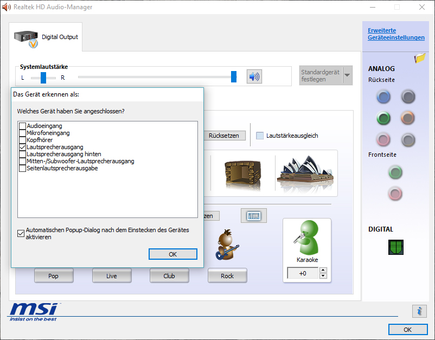435x340 pixels.
Task: Click the digital optical output connector icon
Action: pos(396,247)
